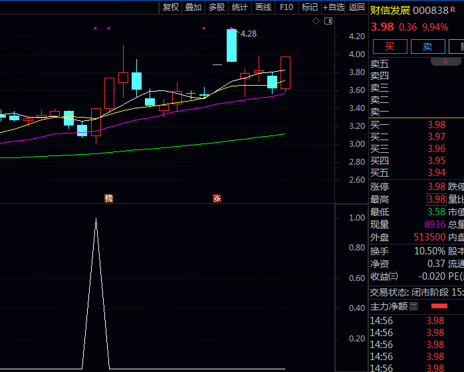Add stock with +自选 button

334,7
